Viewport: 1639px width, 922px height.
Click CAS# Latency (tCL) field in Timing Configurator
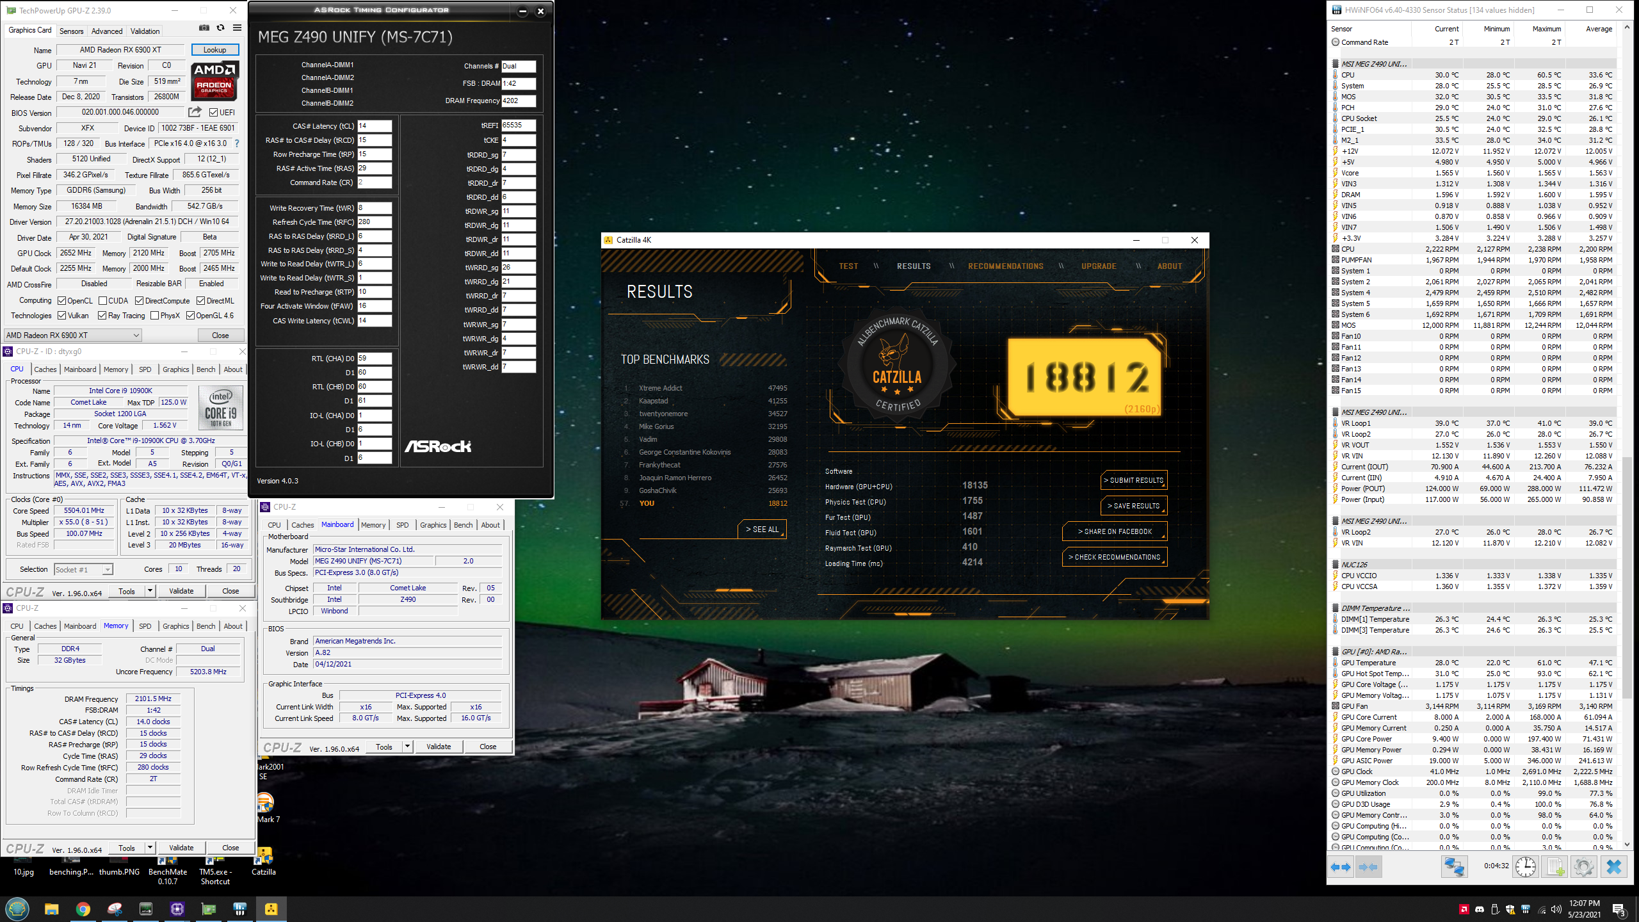(375, 126)
